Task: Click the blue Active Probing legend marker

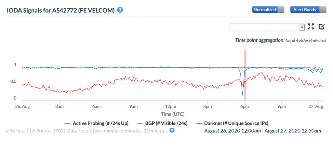Action: [67, 123]
